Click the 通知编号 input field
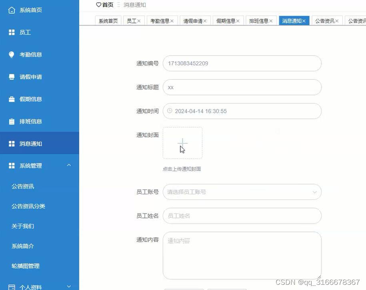366x290 pixels. 242,63
